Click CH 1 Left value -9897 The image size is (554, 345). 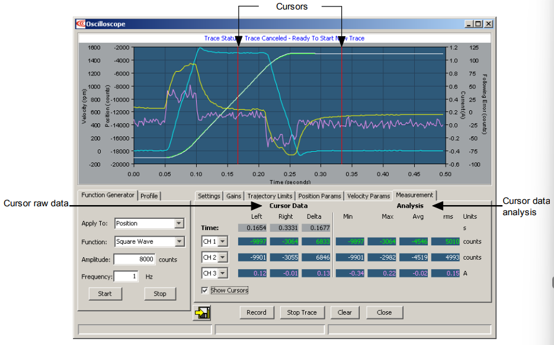252,241
